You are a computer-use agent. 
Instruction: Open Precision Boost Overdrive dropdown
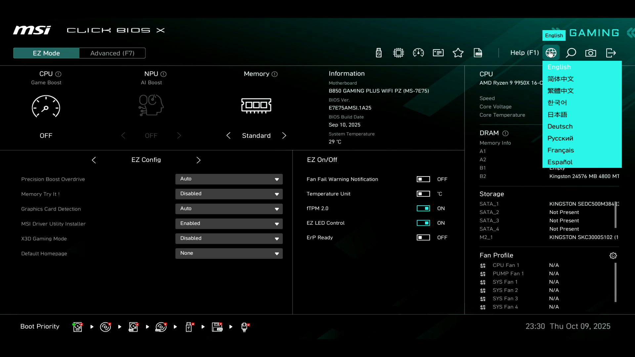(229, 179)
